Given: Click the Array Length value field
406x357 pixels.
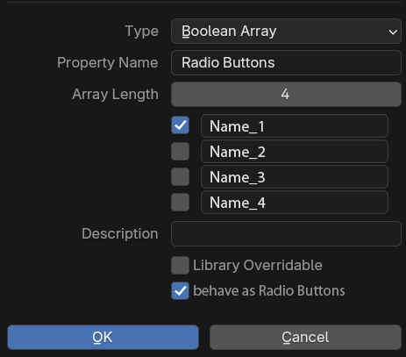Looking at the screenshot, I should click(286, 94).
